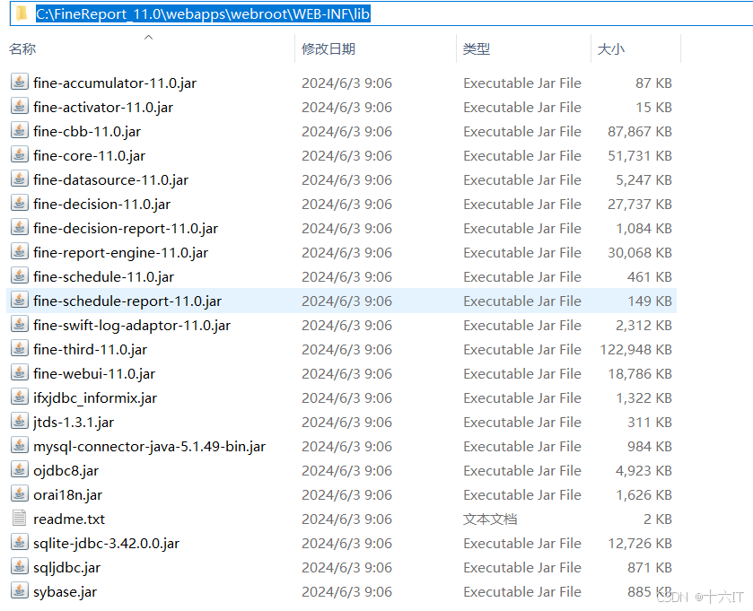This screenshot has width=753, height=611.
Task: Click the jar icon of fine-webui-11.0.jar
Action: pos(19,373)
